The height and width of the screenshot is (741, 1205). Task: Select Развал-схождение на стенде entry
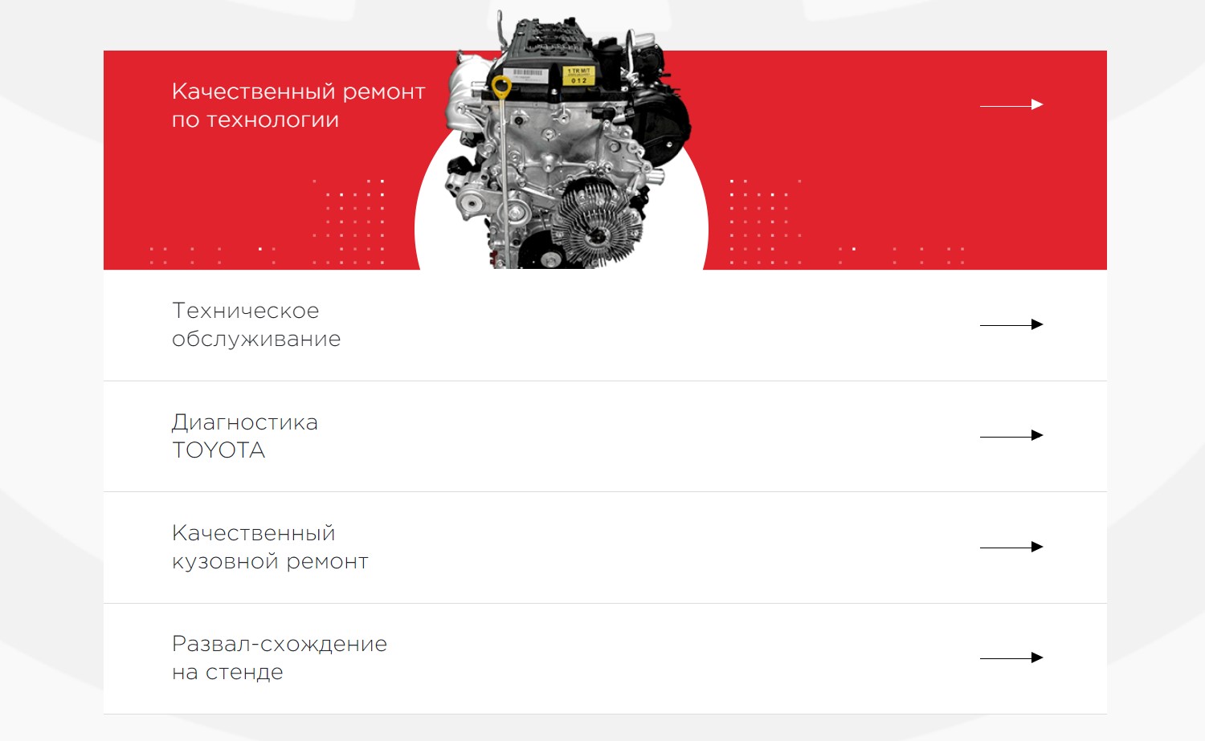[280, 658]
